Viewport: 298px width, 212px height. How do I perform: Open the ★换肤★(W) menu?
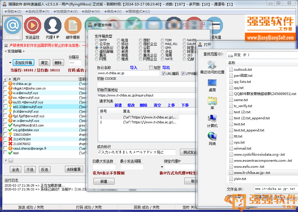click(x=91, y=12)
